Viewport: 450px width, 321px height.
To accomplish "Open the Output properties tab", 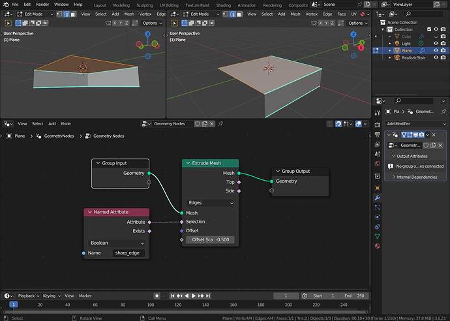I will click(378, 134).
